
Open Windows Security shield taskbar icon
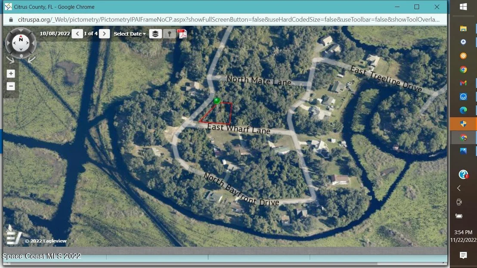[463, 123]
